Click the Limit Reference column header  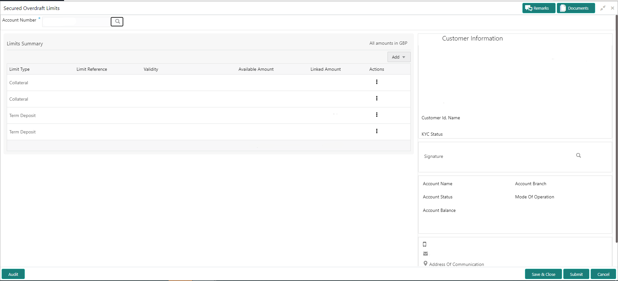[92, 69]
